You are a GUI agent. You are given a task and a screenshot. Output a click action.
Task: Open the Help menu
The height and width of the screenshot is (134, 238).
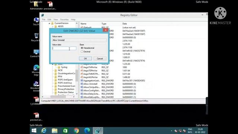[73, 20]
